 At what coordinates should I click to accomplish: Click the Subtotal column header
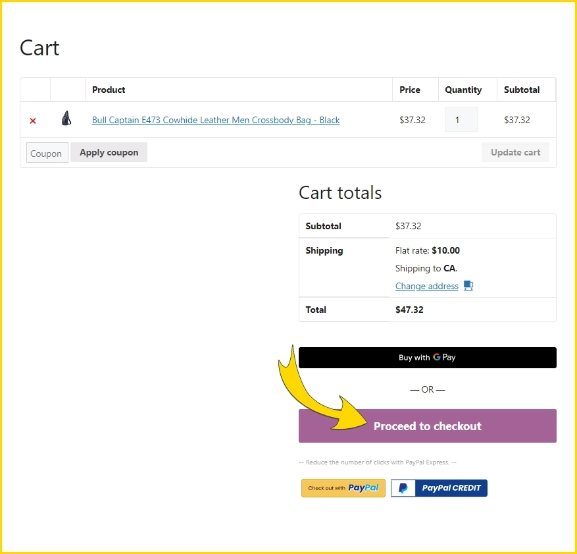[522, 90]
